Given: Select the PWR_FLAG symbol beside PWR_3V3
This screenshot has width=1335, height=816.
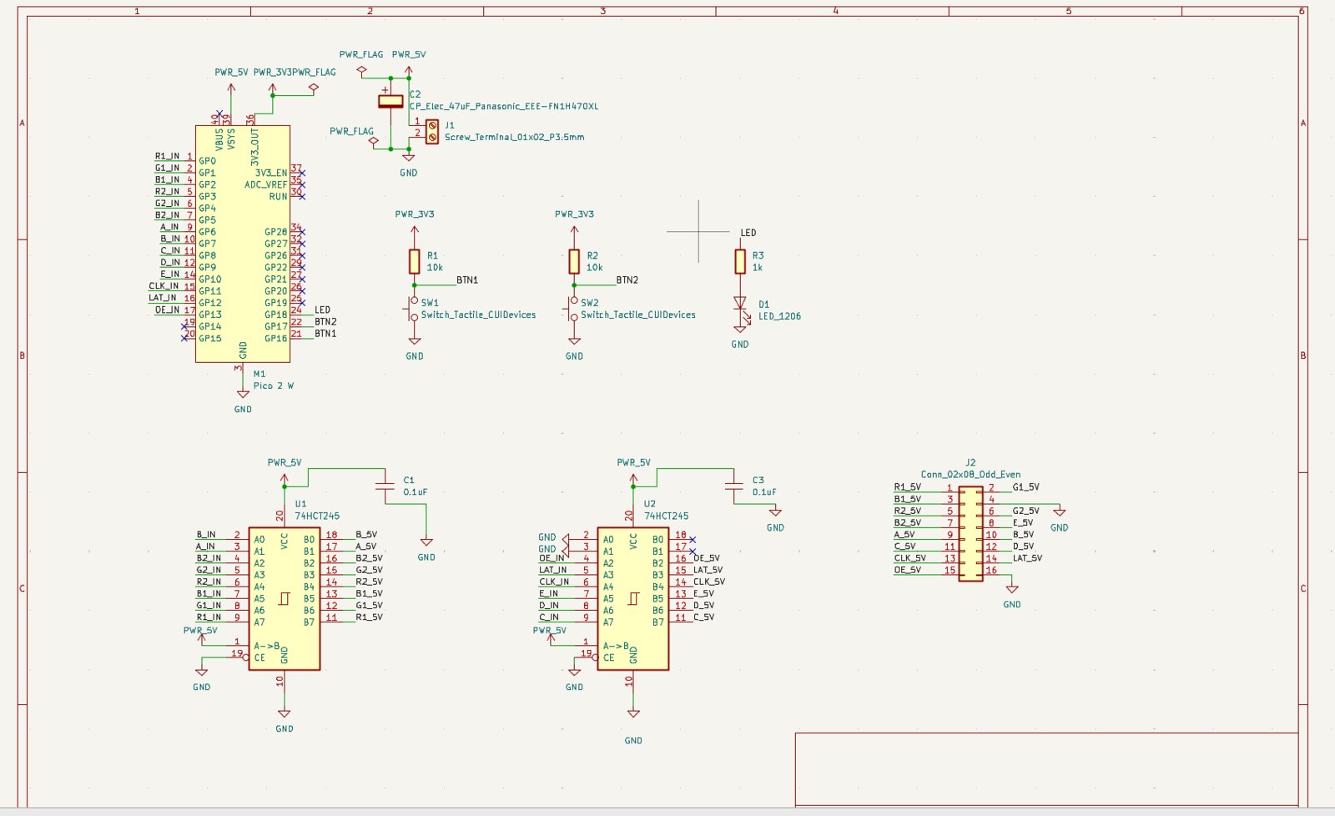Looking at the screenshot, I should click(x=314, y=87).
